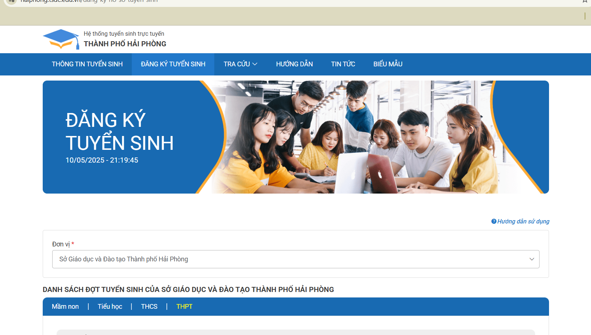Click the question mark help icon
The height and width of the screenshot is (335, 591).
pos(494,221)
